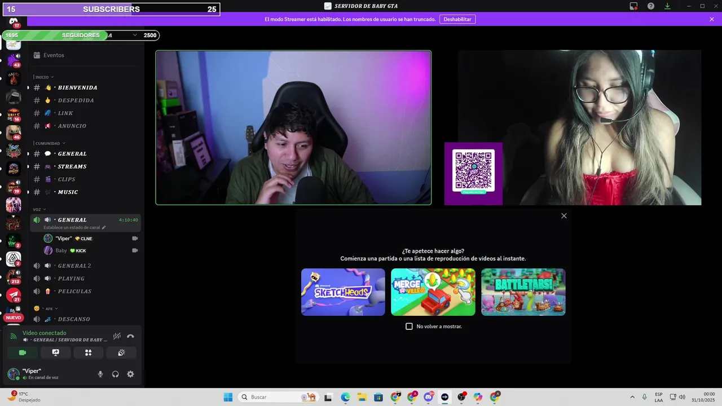
Task: Open the Activities launcher button
Action: (x=88, y=352)
